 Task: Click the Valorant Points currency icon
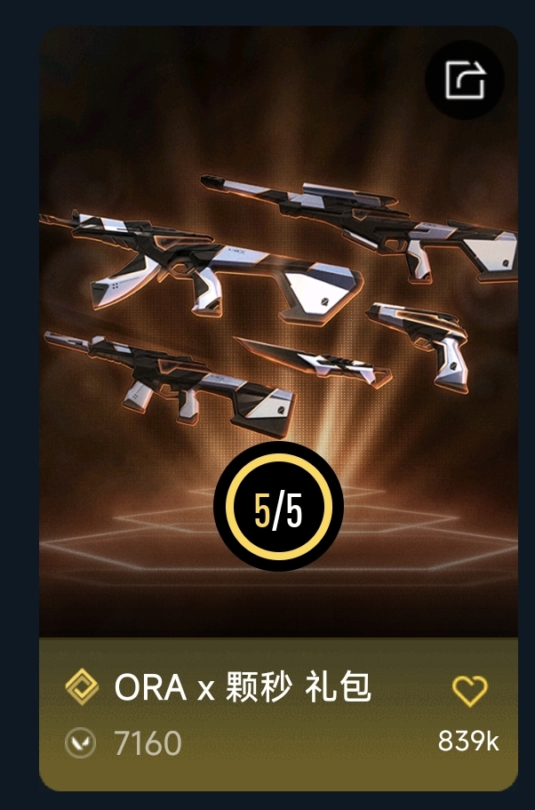pos(80,742)
